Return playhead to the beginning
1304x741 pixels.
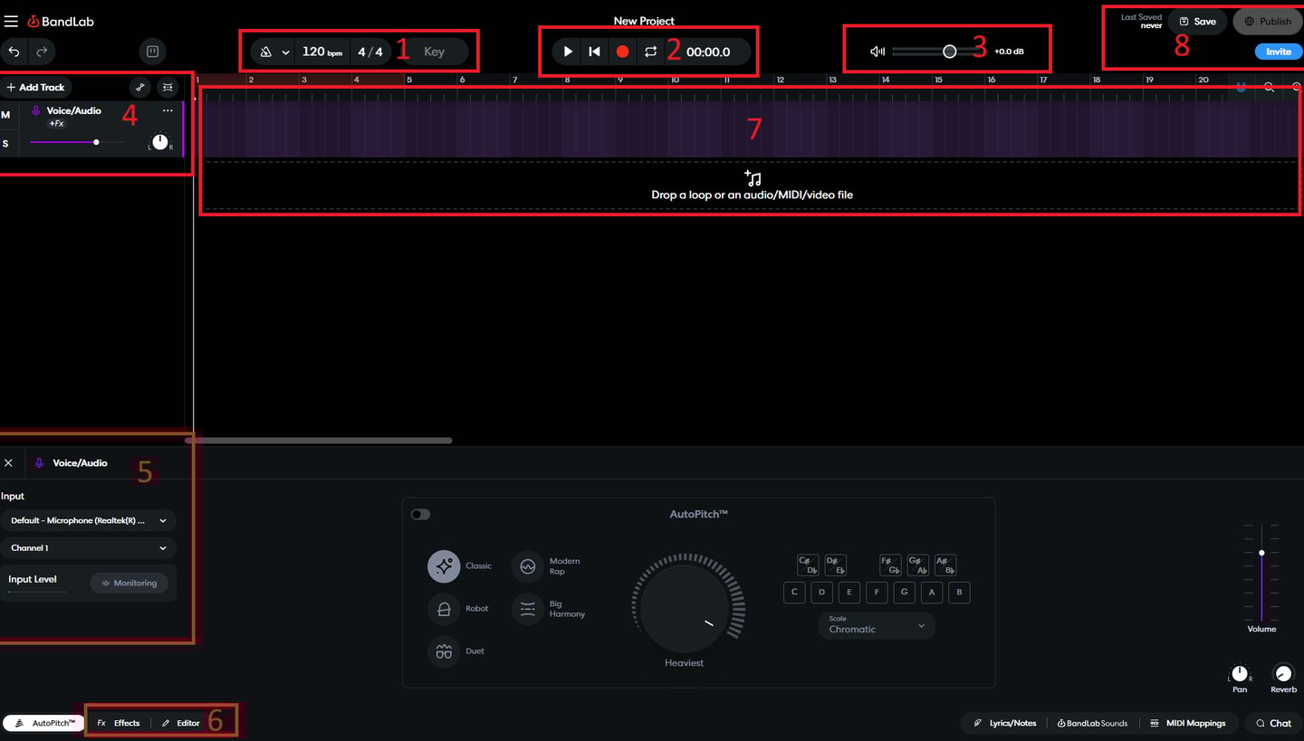coord(594,52)
